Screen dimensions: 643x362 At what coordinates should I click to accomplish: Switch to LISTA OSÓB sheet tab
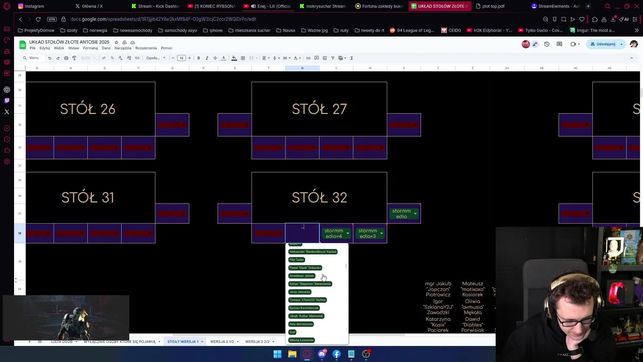point(62,342)
